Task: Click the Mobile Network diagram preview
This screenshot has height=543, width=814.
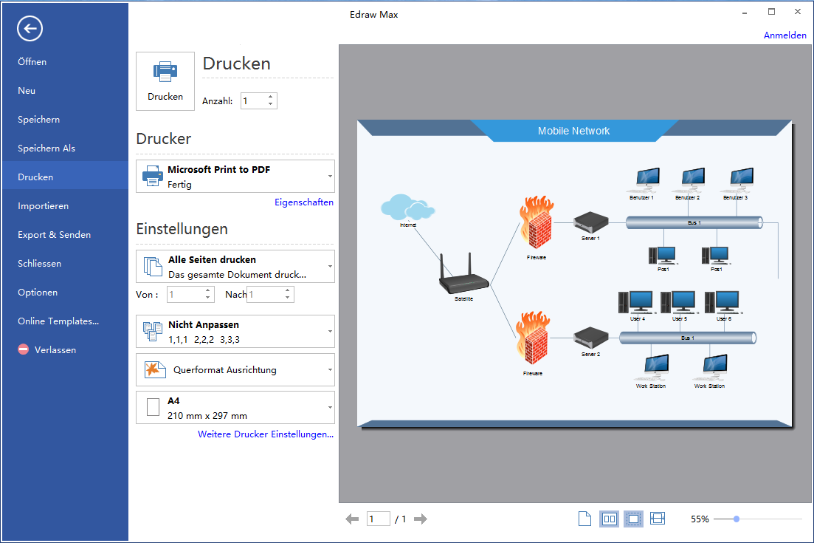Action: 574,273
